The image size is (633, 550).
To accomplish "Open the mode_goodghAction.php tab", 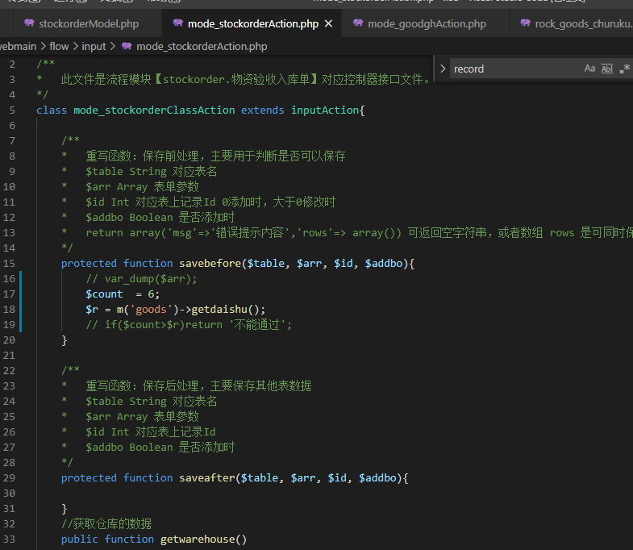I will (427, 23).
